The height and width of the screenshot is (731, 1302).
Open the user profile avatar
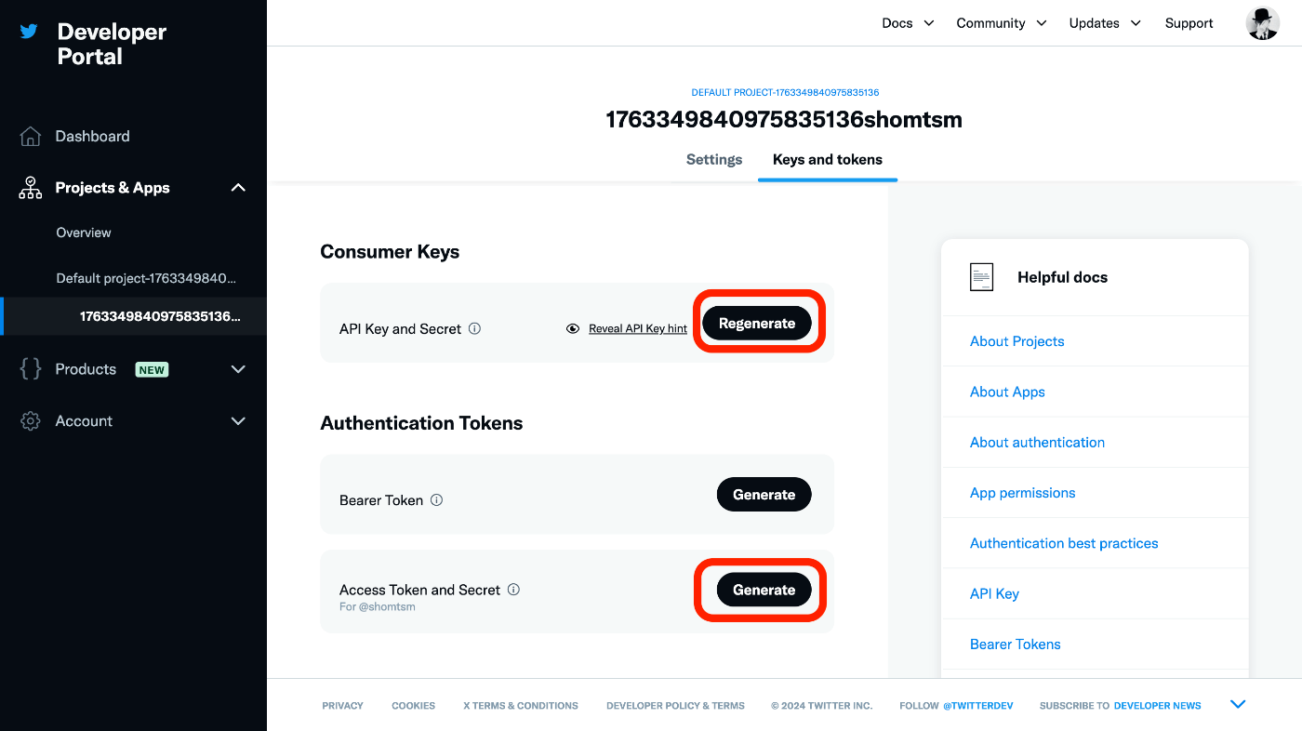(1263, 23)
